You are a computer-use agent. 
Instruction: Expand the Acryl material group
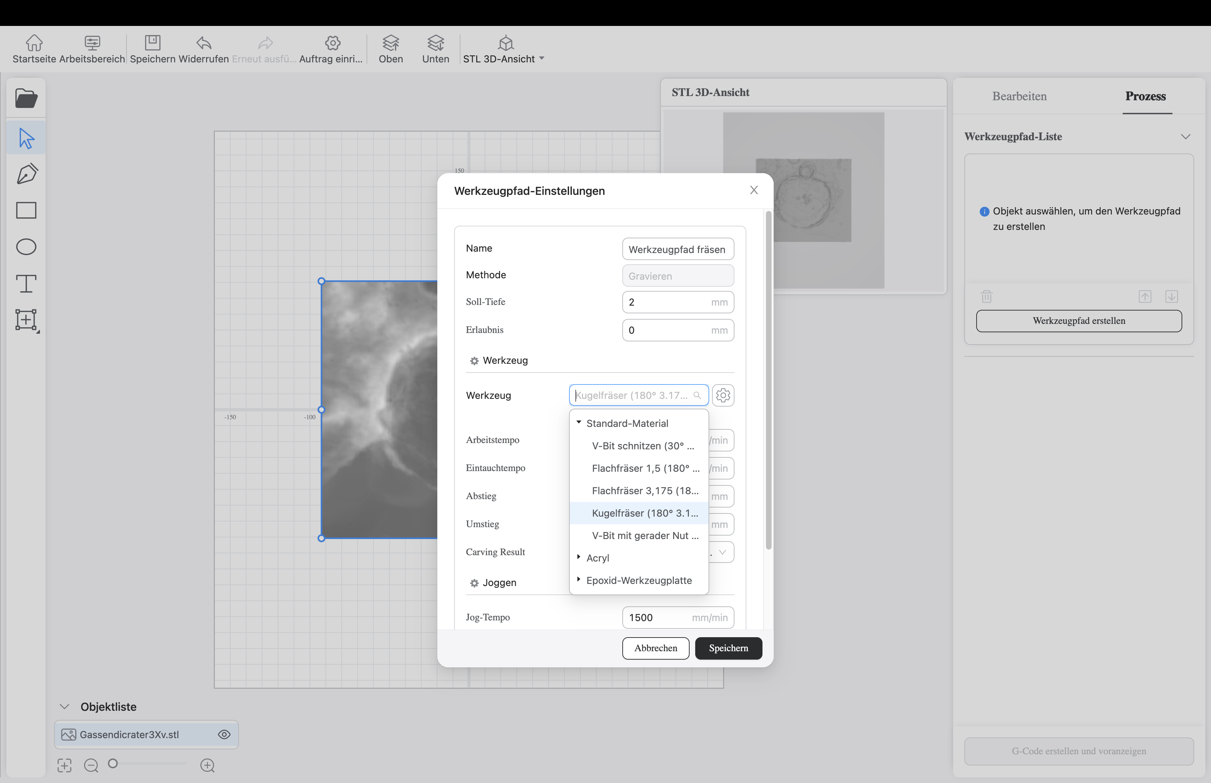click(579, 557)
